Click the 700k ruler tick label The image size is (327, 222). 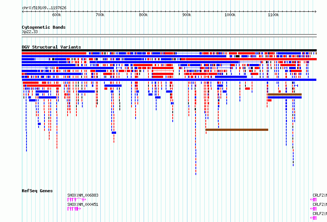(x=100, y=15)
